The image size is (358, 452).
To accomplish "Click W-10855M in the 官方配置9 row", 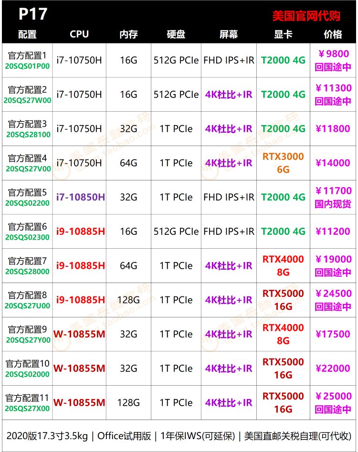I will 79,334.
